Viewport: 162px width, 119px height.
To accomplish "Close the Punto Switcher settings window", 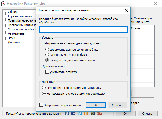I will [x=155, y=4].
